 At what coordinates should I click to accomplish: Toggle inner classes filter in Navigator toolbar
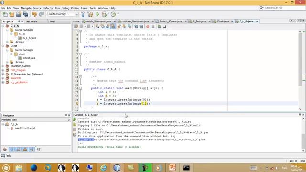32,150
